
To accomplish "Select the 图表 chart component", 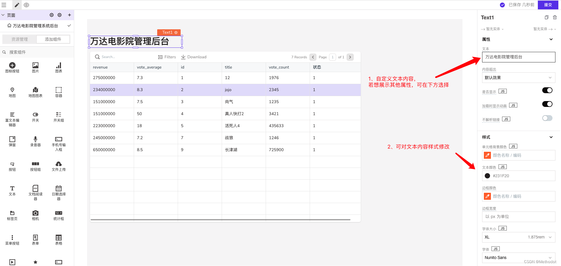I will click(59, 68).
